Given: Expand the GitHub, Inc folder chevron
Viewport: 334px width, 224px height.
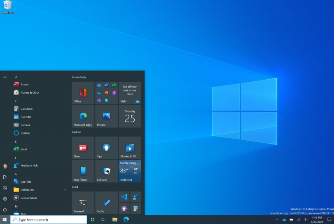Looking at the screenshot, I should click(x=65, y=190).
